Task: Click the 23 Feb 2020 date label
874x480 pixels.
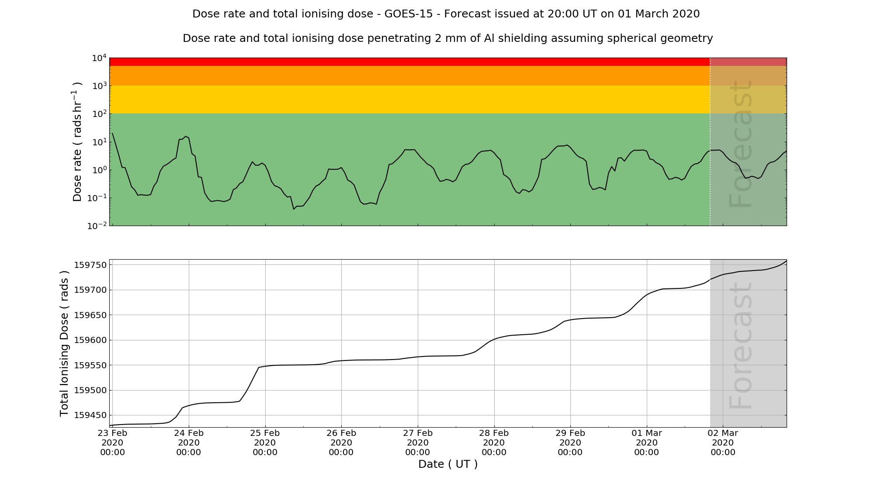Action: [x=112, y=442]
